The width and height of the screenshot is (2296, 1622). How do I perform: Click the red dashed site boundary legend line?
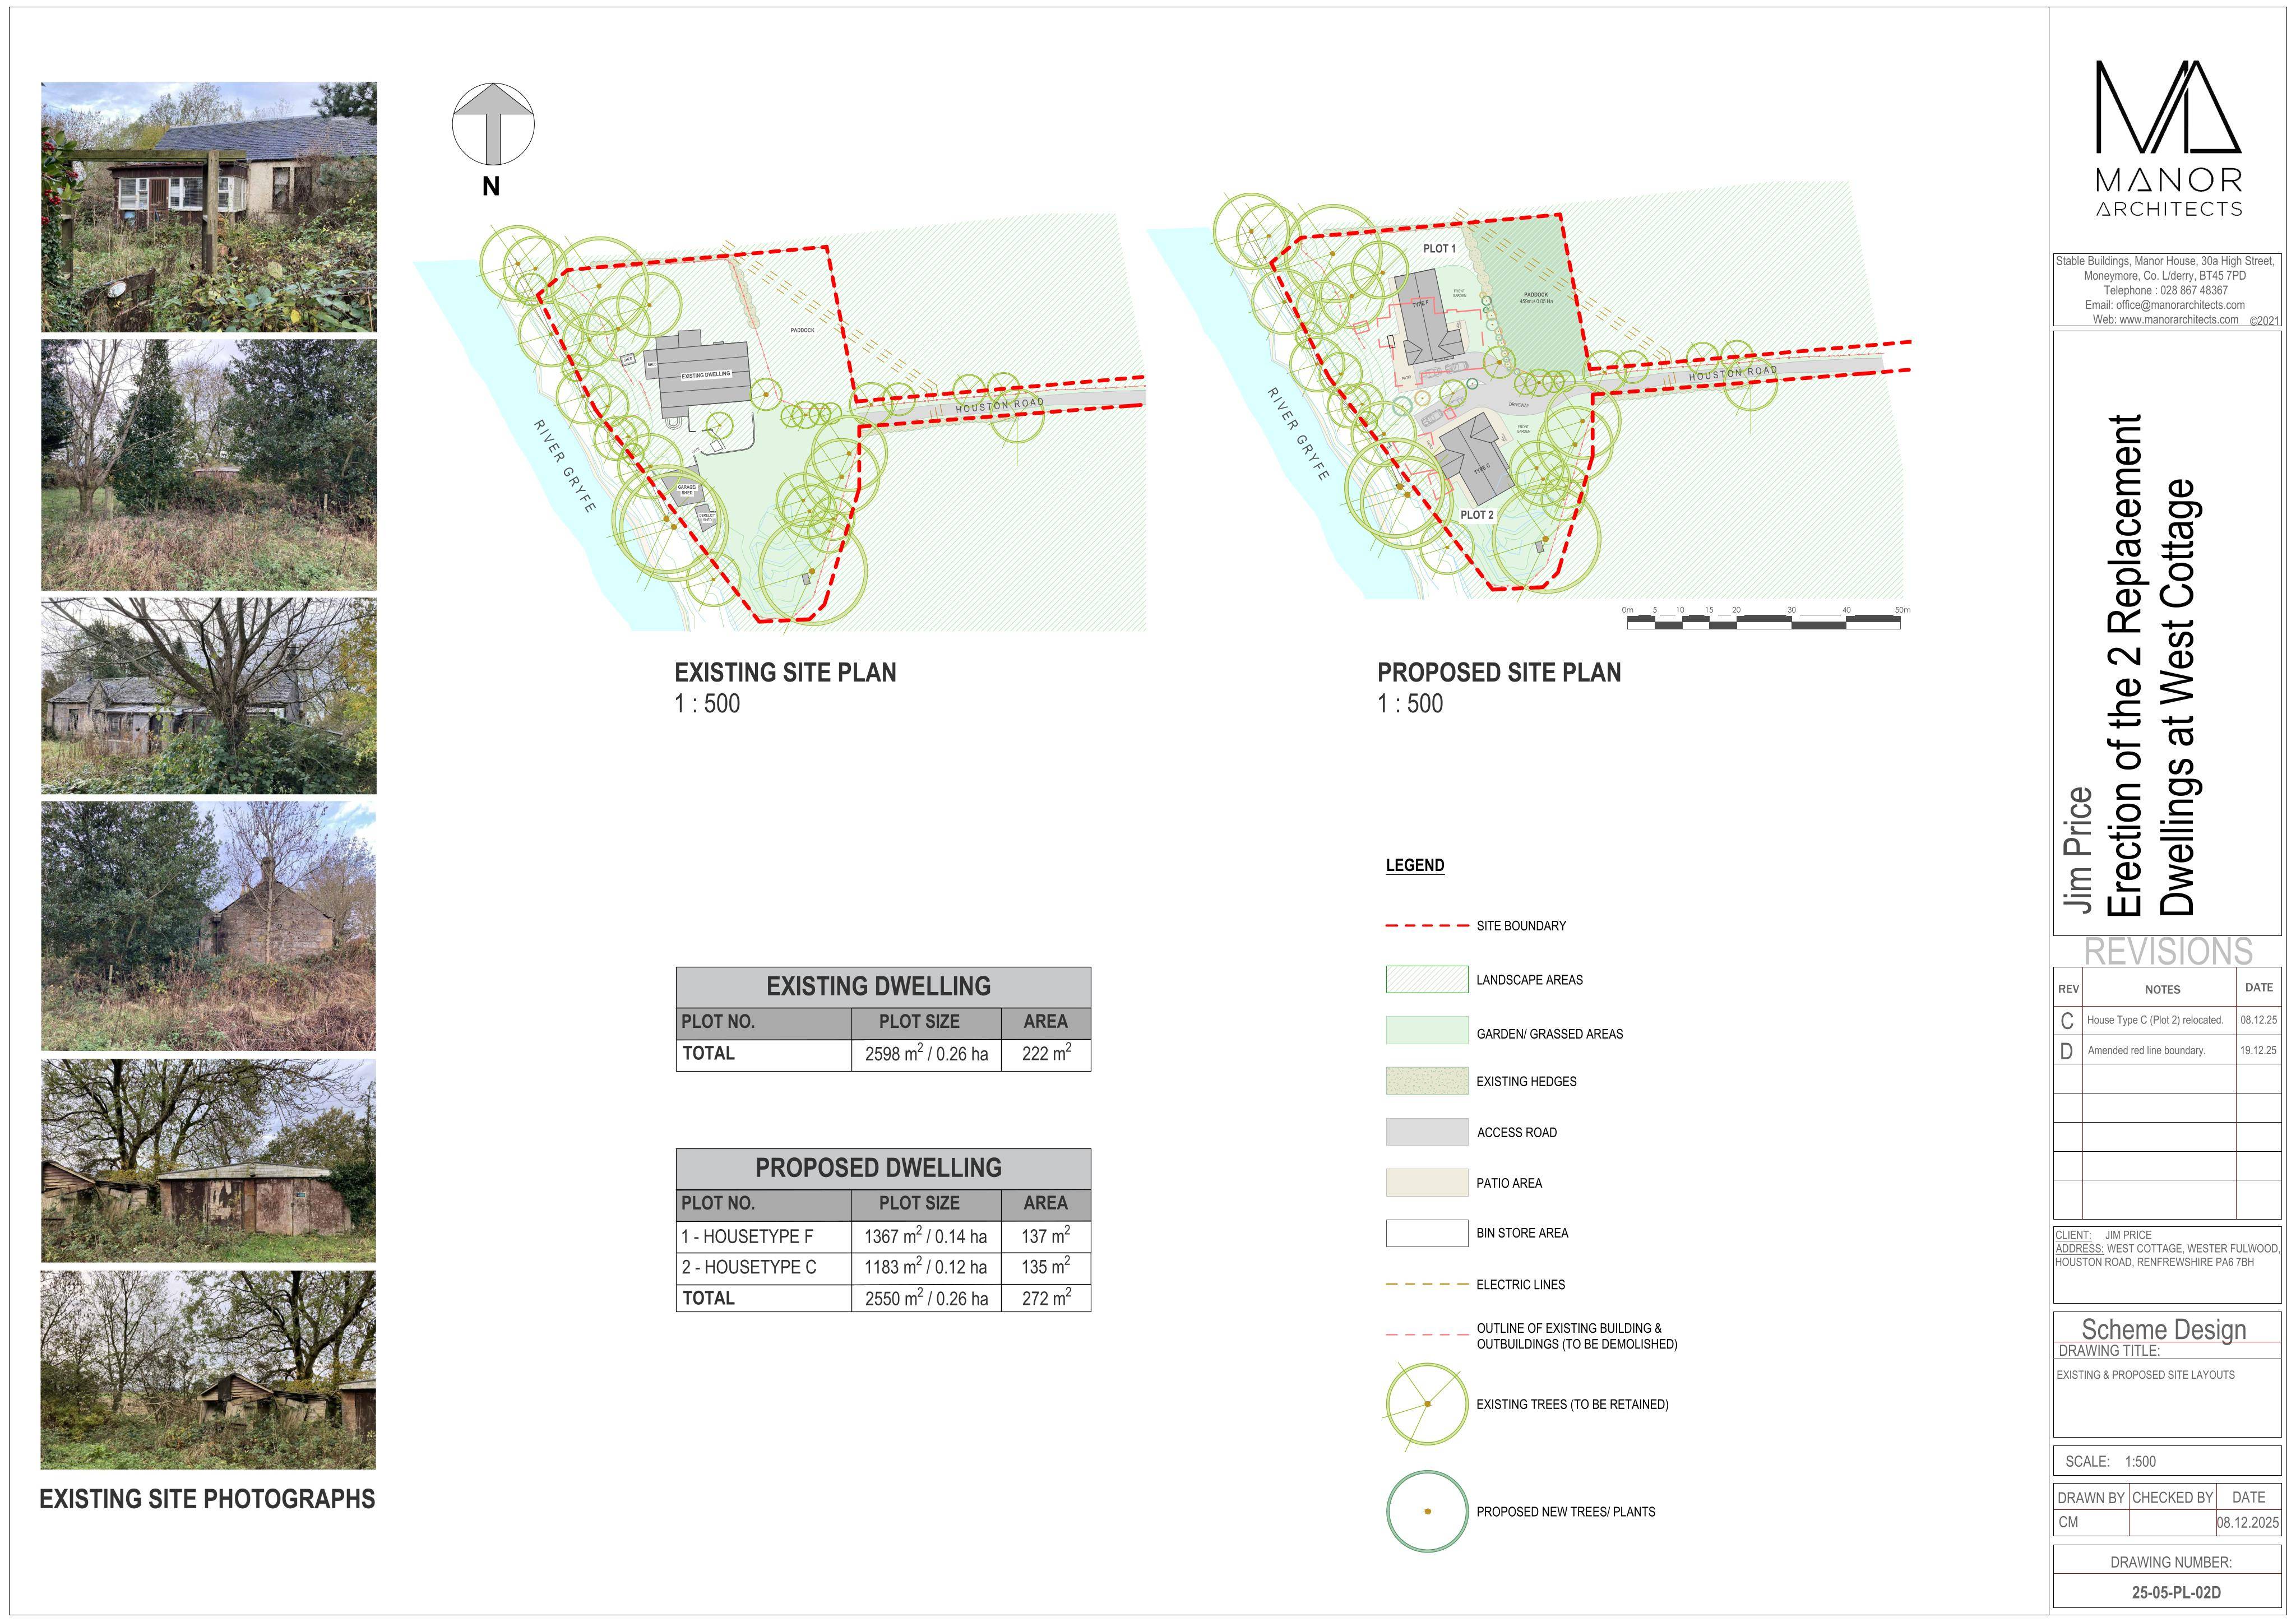pyautogui.click(x=1427, y=926)
